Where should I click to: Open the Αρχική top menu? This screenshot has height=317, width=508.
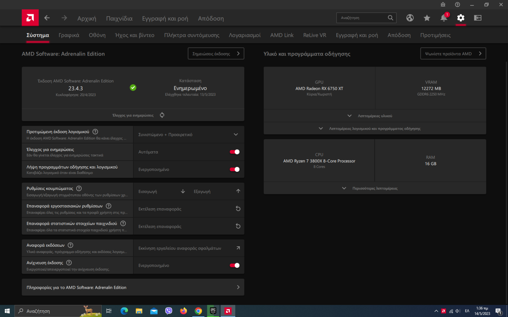(x=87, y=18)
